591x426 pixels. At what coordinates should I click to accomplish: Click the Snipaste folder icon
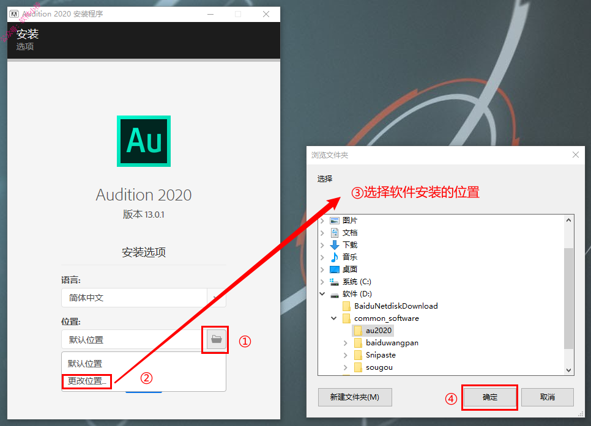tap(358, 355)
